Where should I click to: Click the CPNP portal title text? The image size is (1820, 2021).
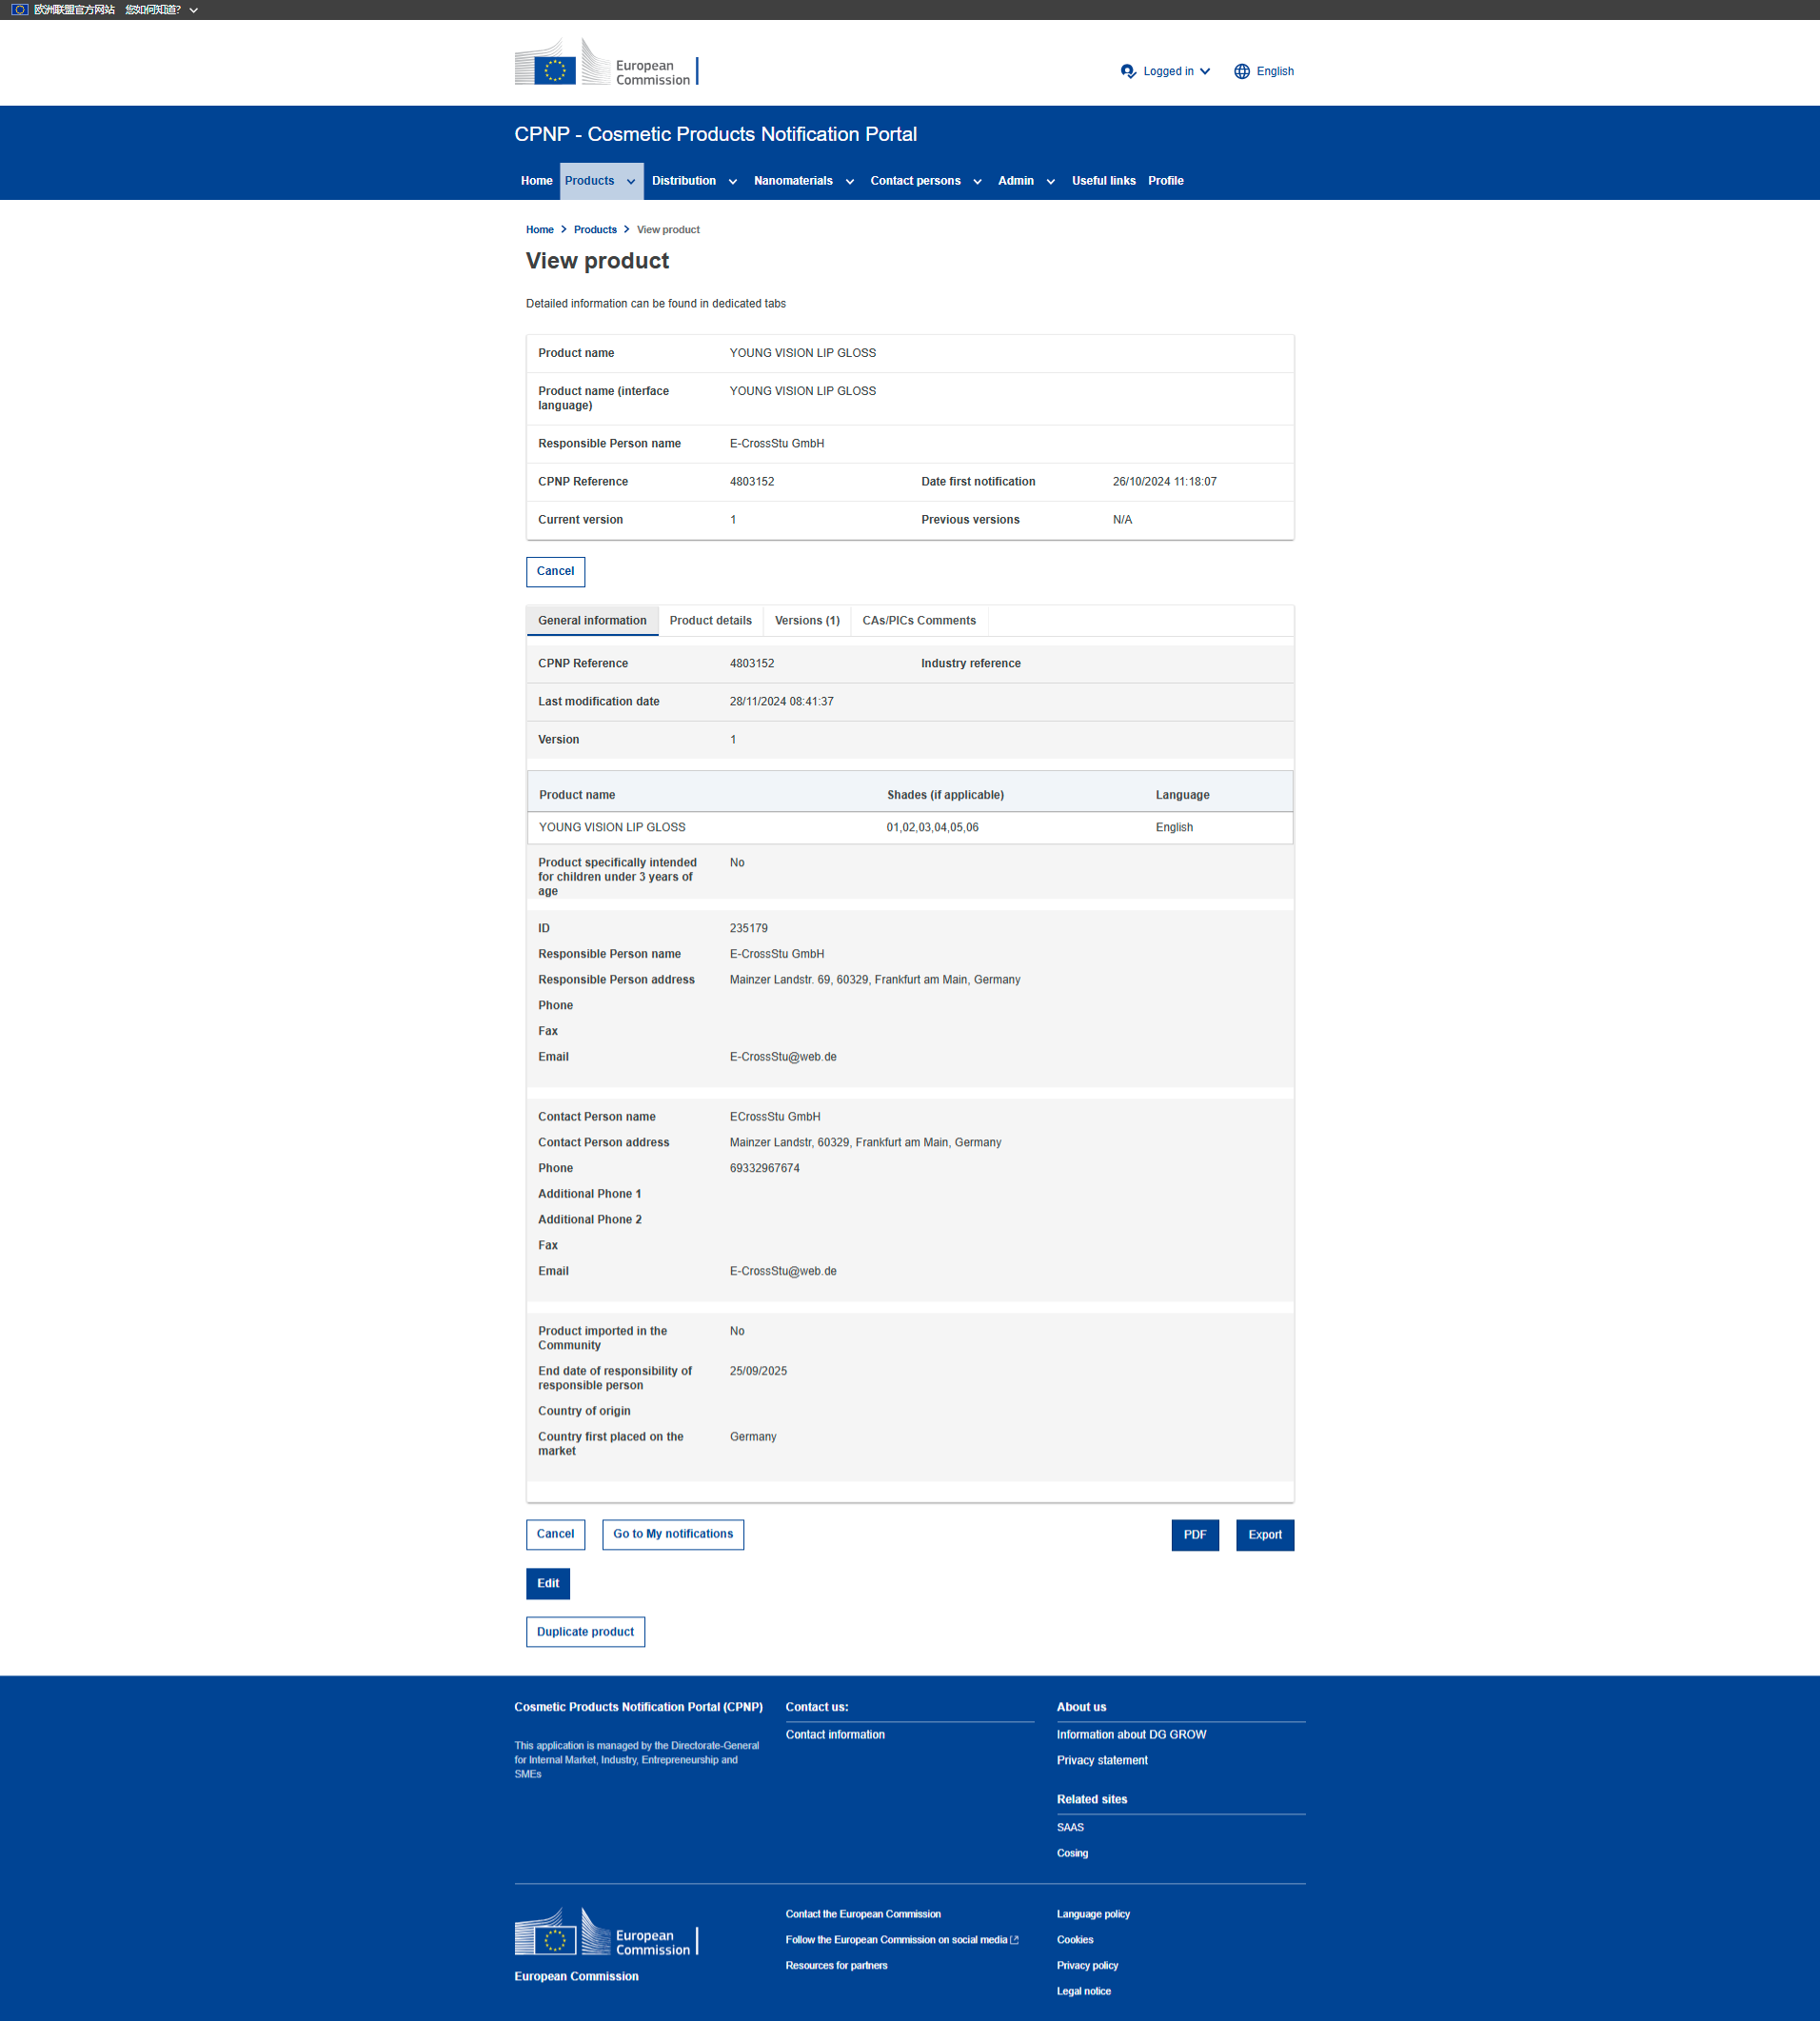click(x=715, y=134)
